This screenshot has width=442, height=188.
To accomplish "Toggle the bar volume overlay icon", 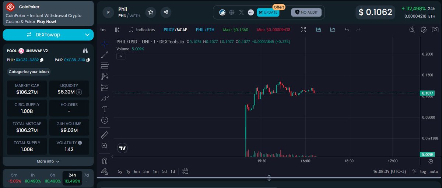I will click(x=333, y=30).
